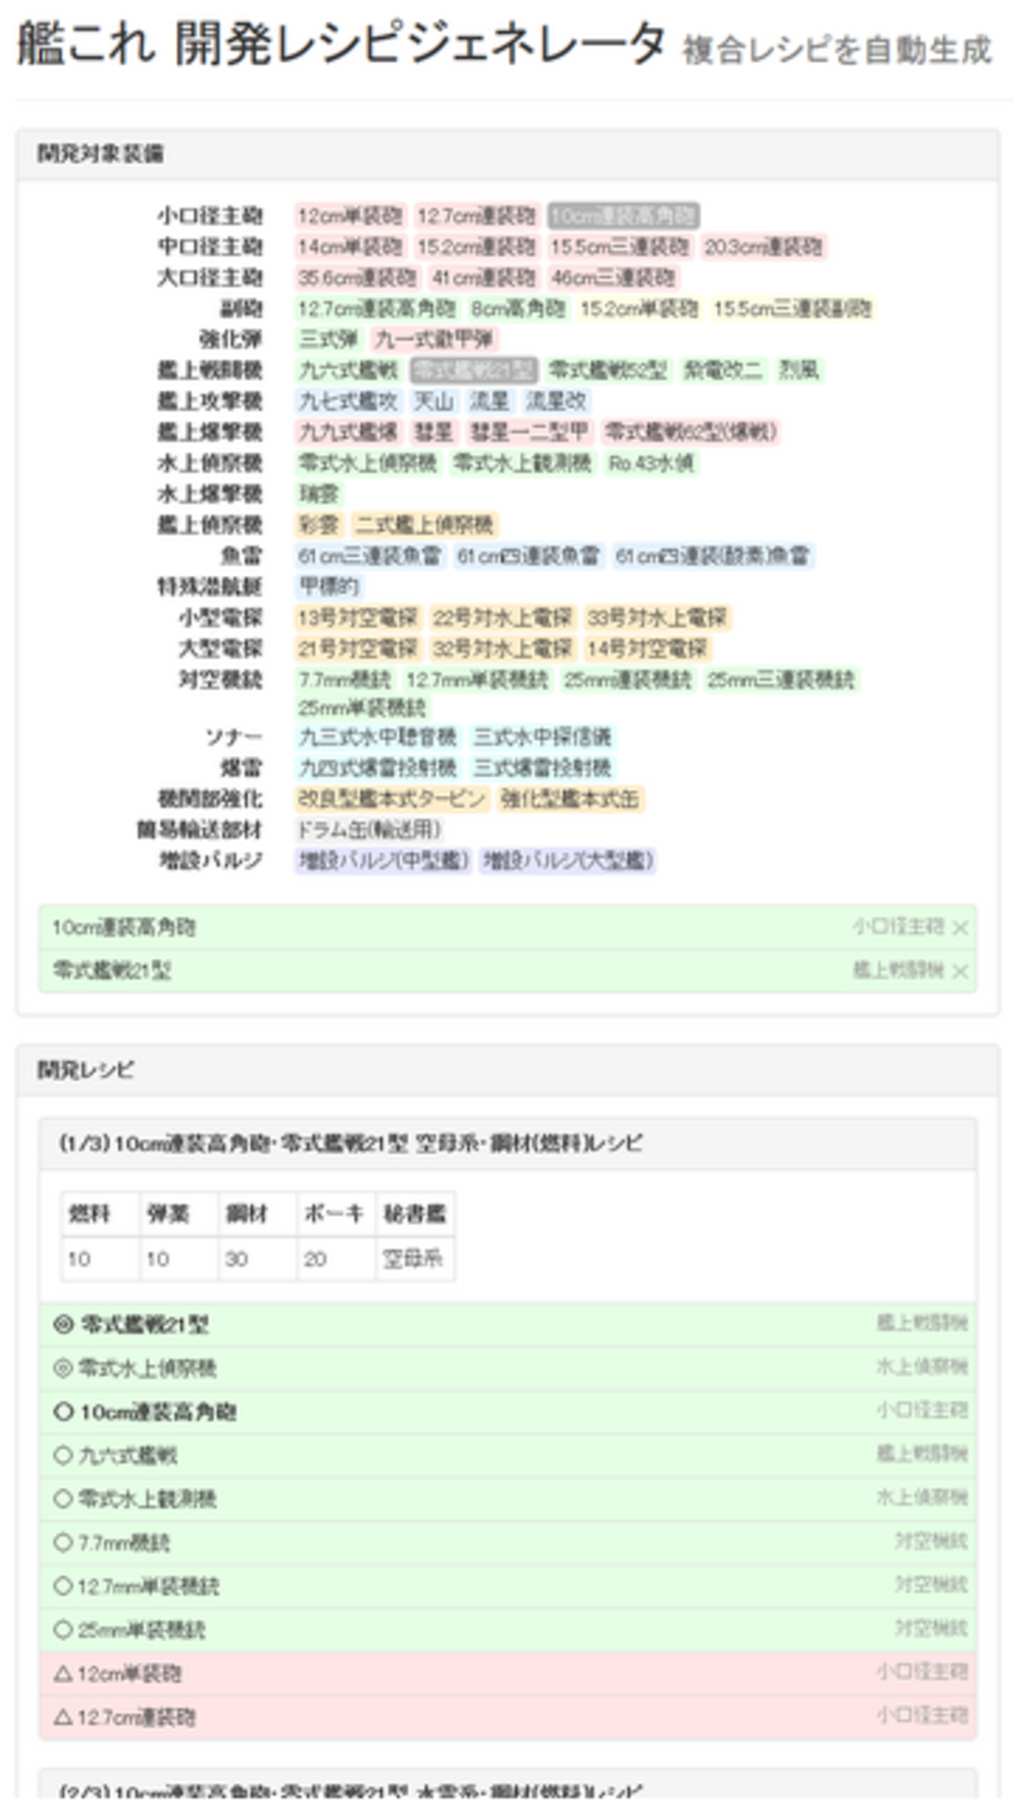Choose the 33号対水上電探 tag
Viewport: 1013px width, 1801px height.
[657, 618]
